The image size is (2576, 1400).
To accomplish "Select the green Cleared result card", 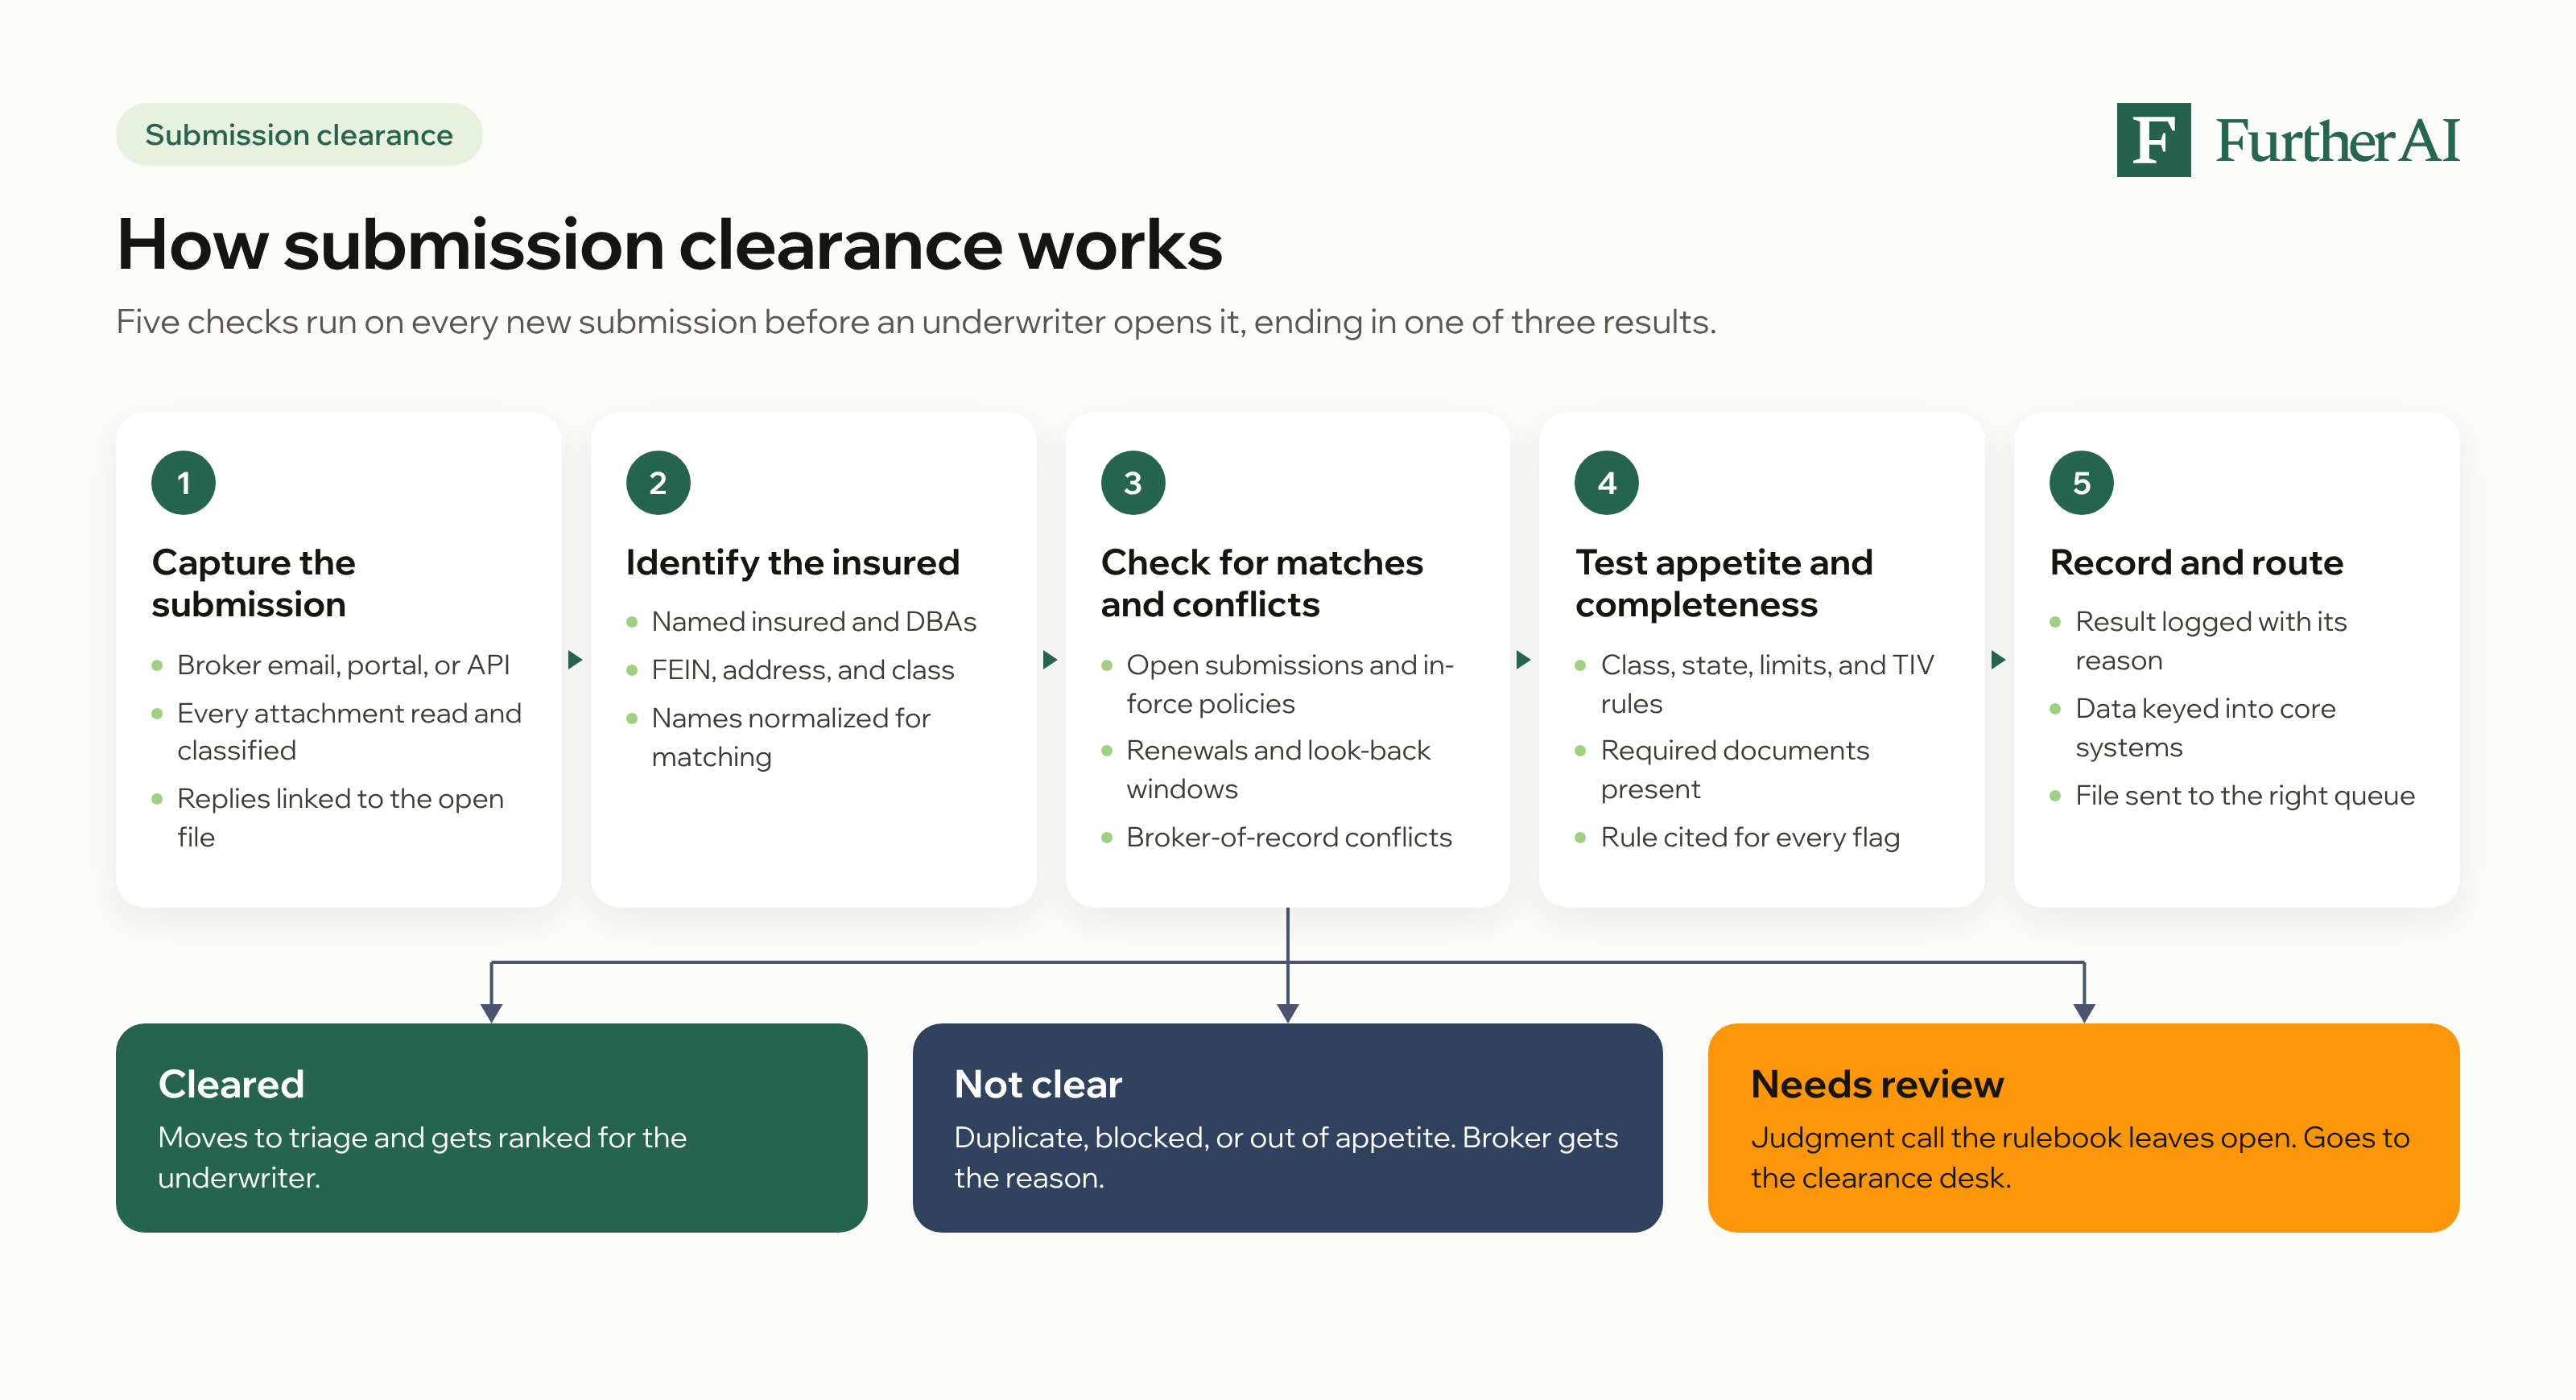I will pos(491,1127).
